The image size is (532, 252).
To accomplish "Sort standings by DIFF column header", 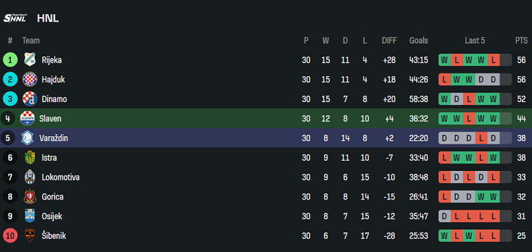I will coord(389,41).
